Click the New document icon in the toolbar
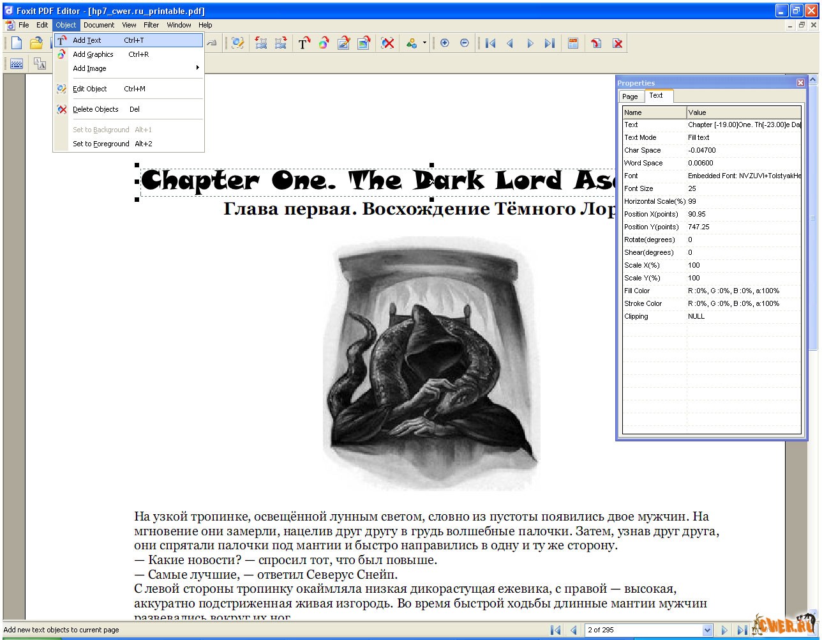 (17, 43)
